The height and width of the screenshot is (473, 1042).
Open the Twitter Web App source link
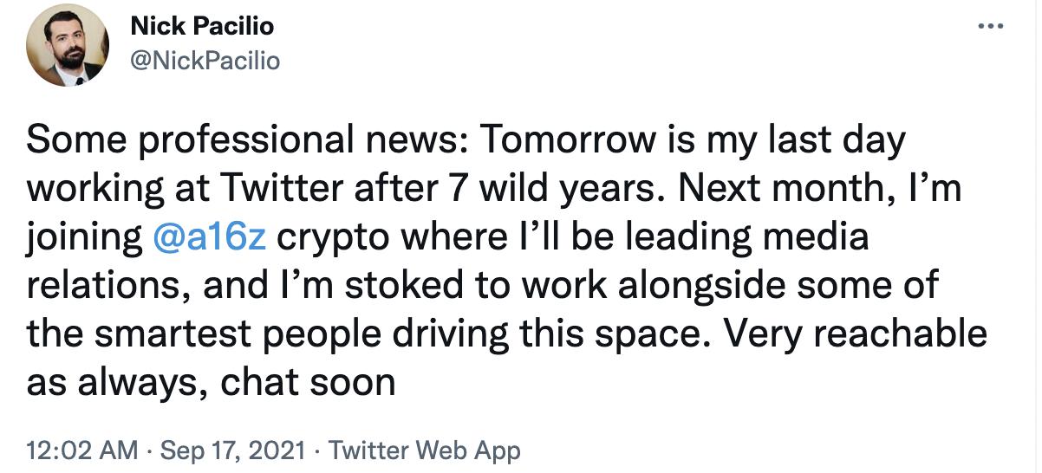[x=425, y=450]
